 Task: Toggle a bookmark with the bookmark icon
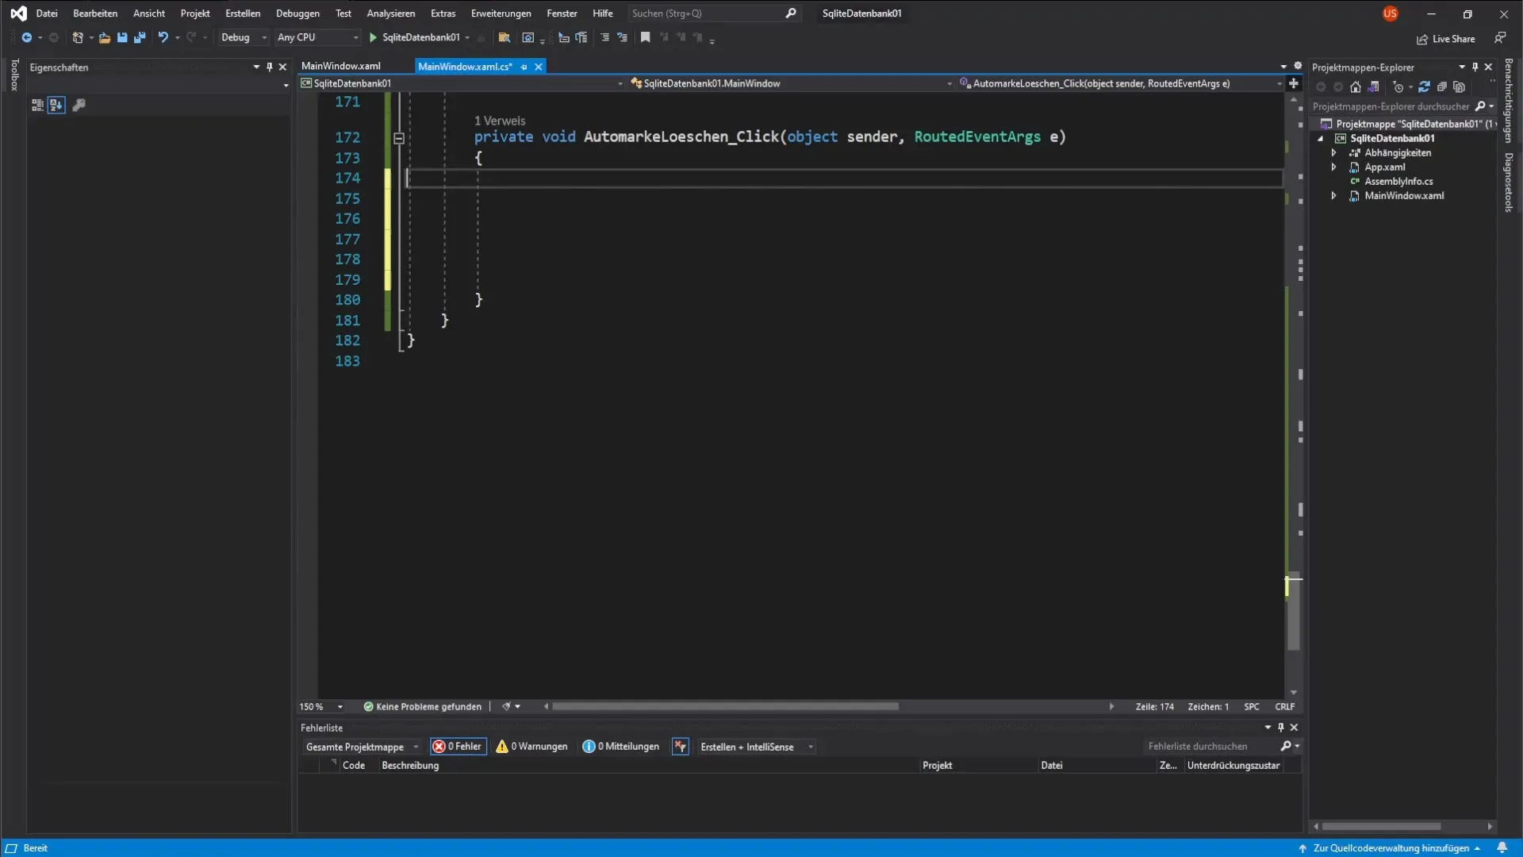point(646,37)
